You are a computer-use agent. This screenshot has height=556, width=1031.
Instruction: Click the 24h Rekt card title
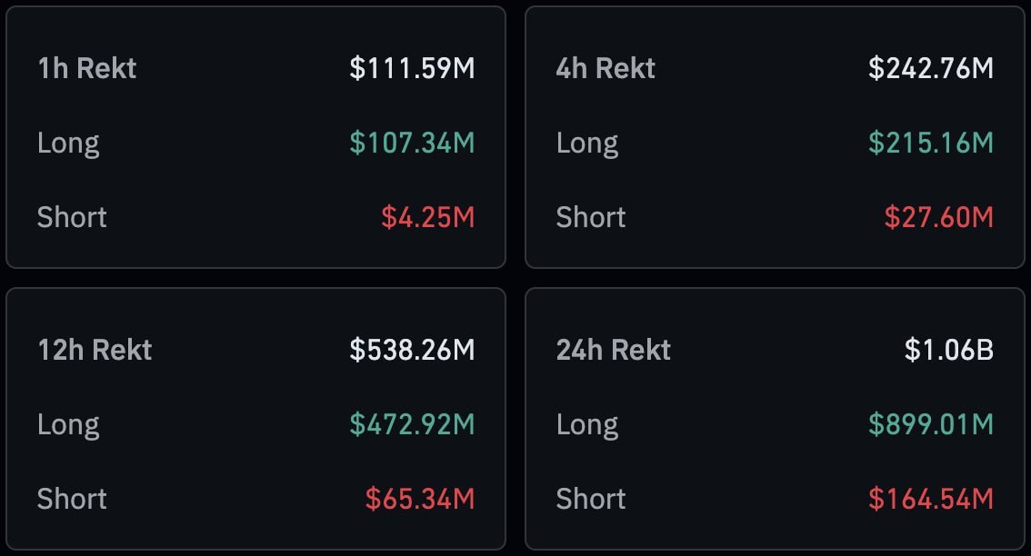tap(614, 350)
